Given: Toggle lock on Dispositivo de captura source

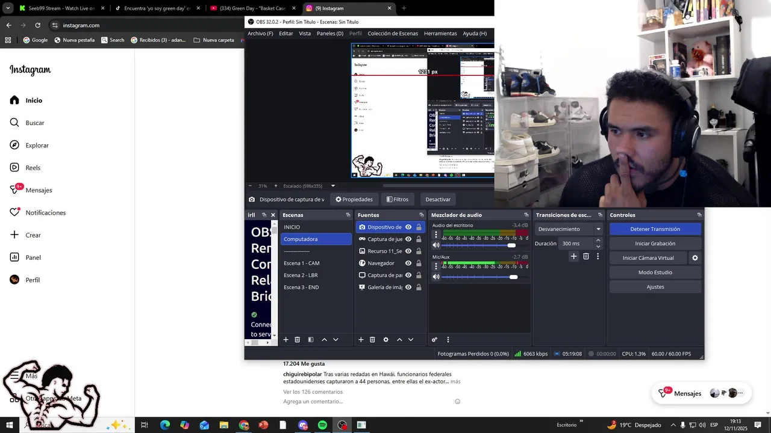Looking at the screenshot, I should (x=419, y=227).
